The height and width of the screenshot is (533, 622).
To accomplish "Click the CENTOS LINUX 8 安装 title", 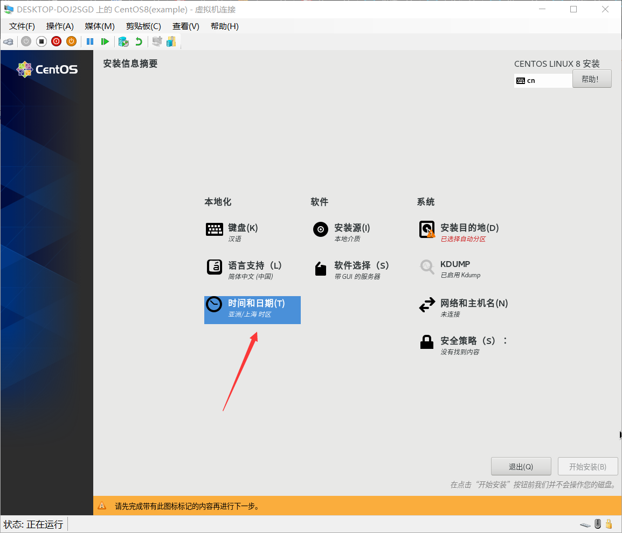I will click(x=557, y=64).
